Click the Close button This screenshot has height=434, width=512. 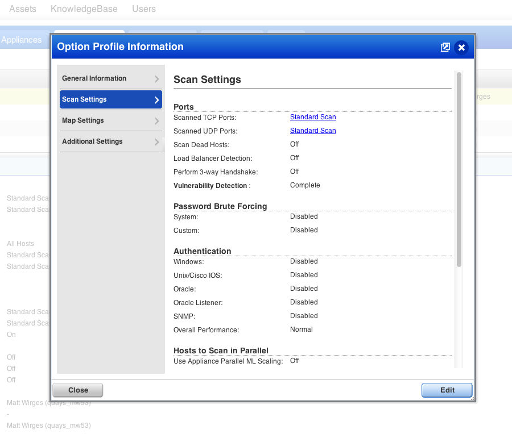click(78, 390)
